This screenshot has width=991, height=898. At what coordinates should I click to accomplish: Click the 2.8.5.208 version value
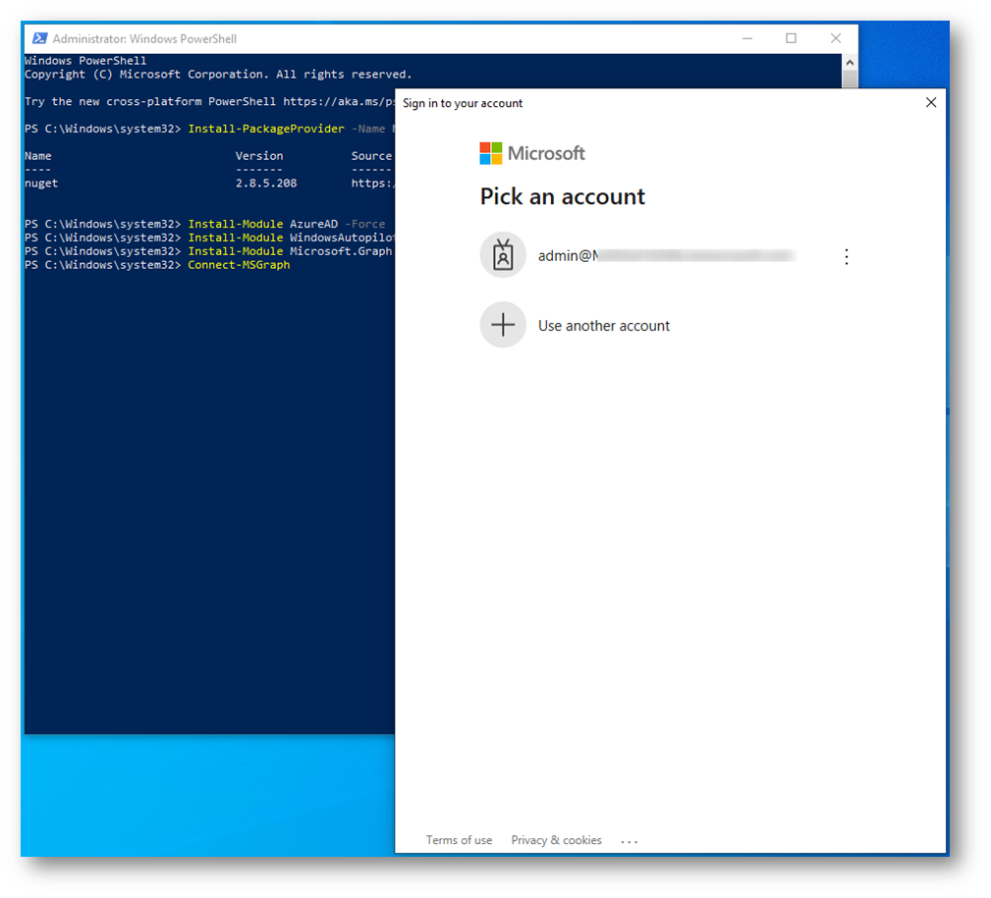[266, 184]
